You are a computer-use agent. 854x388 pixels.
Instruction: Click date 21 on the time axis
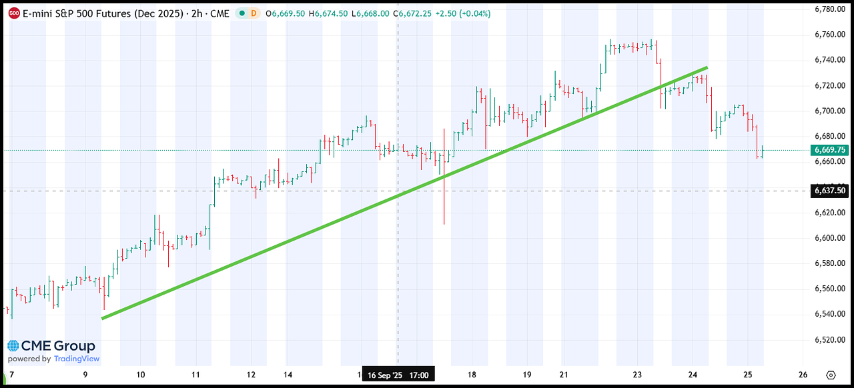coord(564,375)
